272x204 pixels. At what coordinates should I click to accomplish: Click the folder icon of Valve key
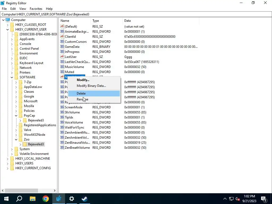click(21, 130)
